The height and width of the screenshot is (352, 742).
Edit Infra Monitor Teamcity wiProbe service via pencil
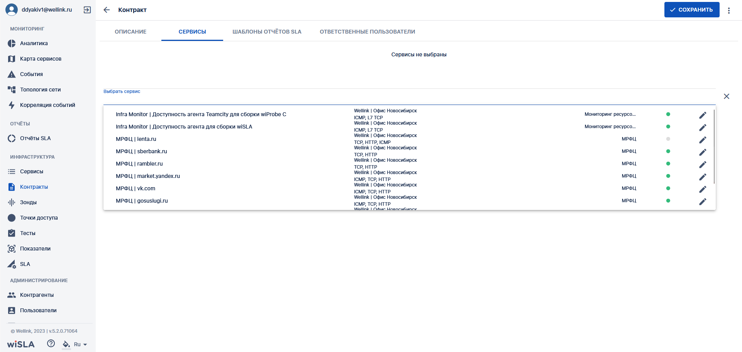[703, 115]
